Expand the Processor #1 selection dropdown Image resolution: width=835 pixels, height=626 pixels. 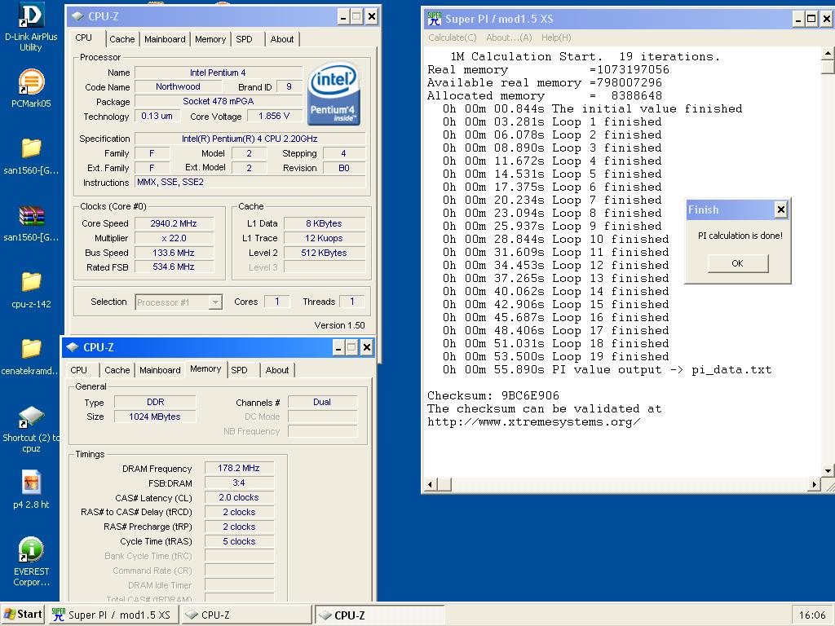coord(214,302)
